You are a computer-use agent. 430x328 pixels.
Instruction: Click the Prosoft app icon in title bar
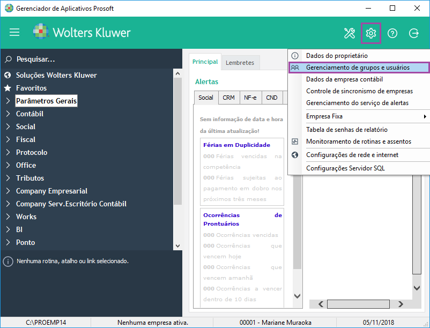9,8
